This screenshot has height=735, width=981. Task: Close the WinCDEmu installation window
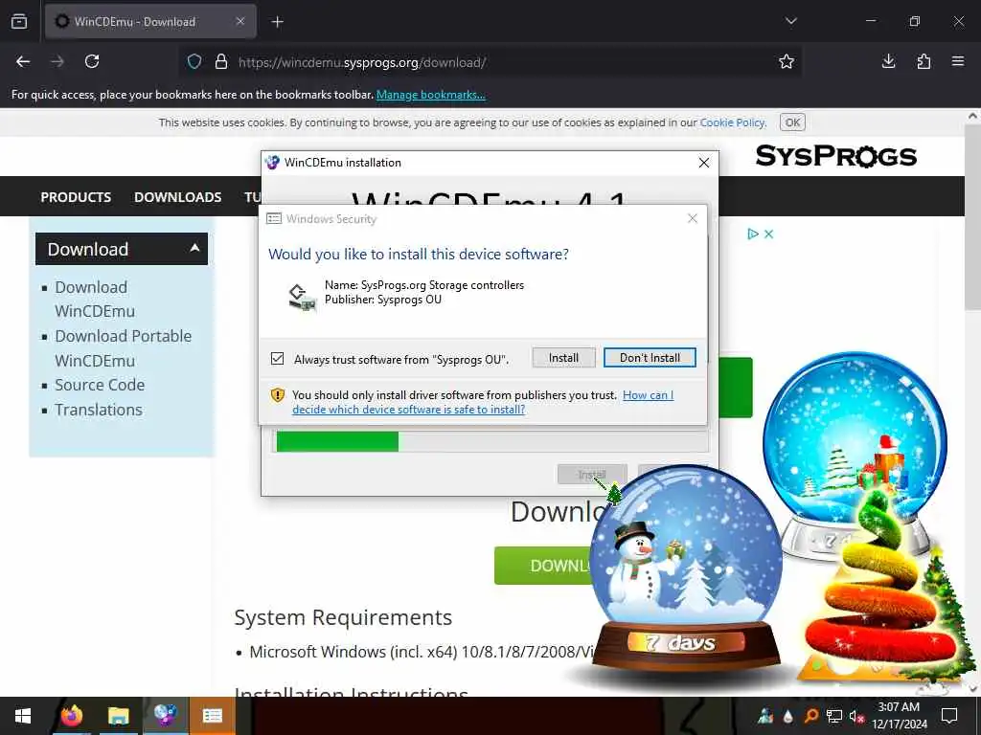coord(704,163)
